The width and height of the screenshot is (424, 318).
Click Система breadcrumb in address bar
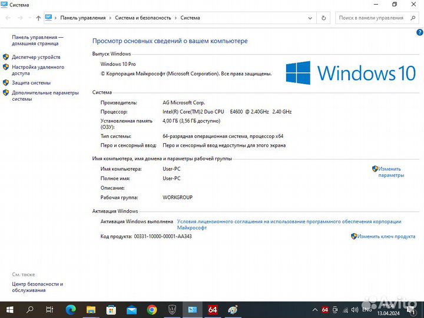190,18
